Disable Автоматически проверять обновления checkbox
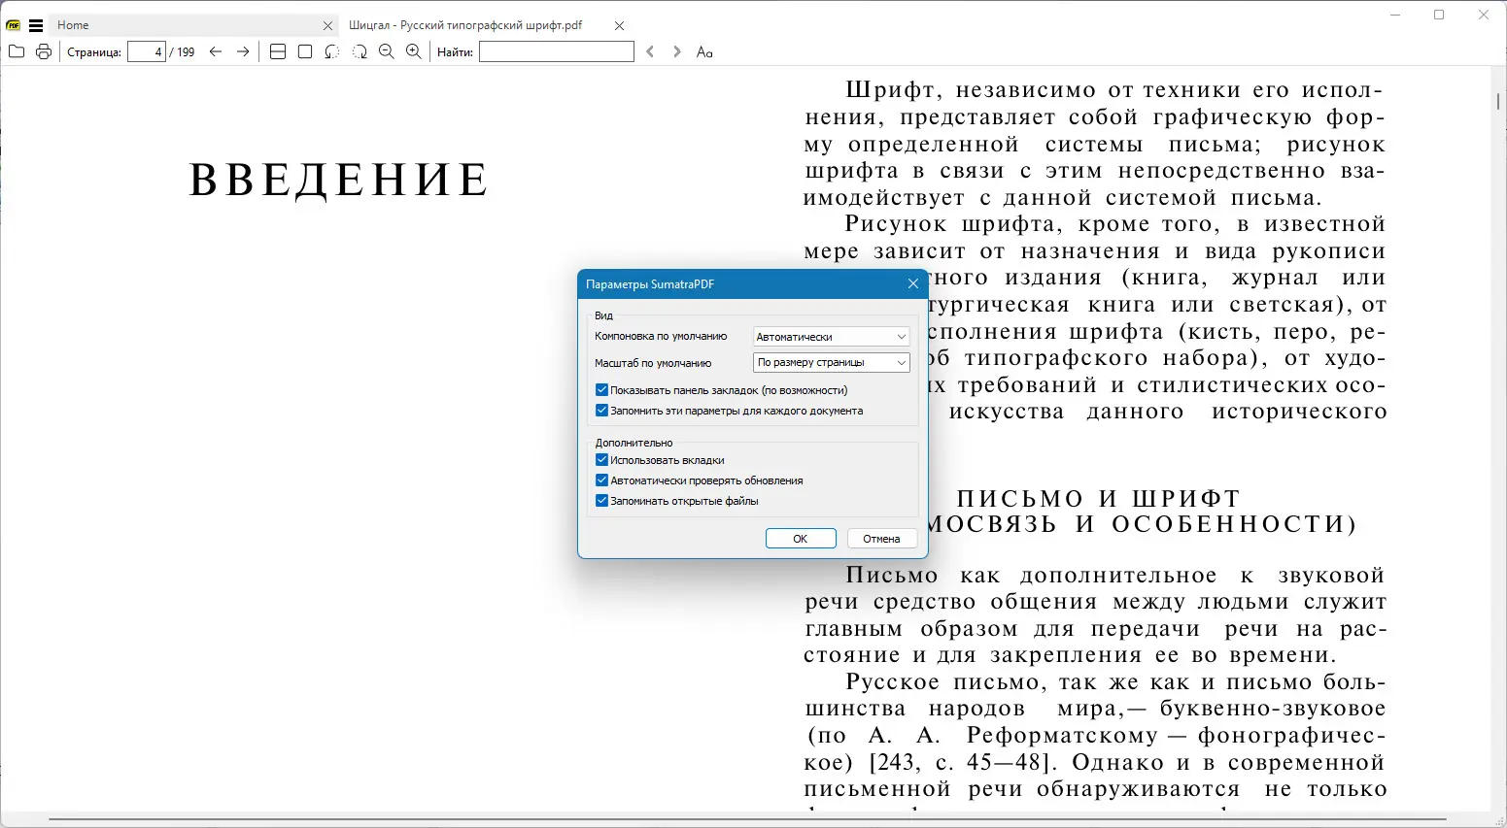Viewport: 1507px width, 828px height. point(601,480)
